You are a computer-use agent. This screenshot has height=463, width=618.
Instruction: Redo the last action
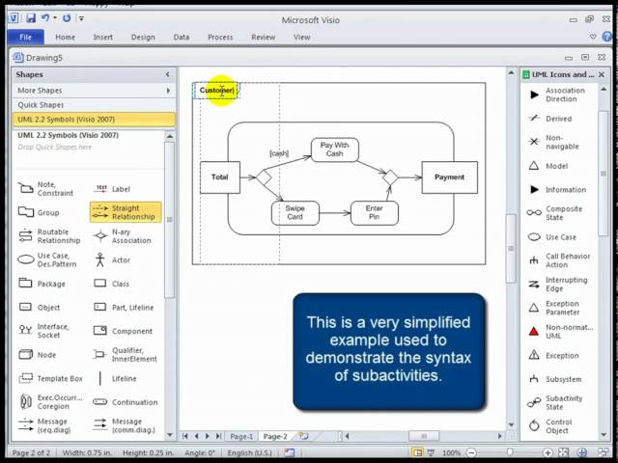point(67,18)
